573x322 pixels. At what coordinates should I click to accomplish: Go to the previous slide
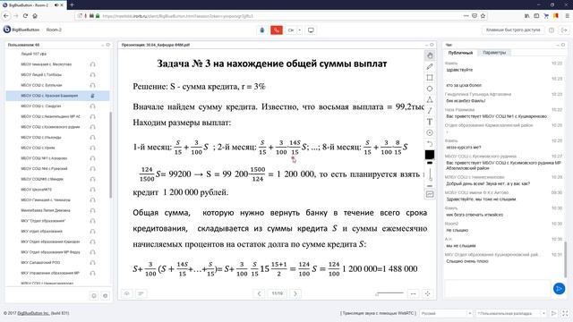coord(259,293)
